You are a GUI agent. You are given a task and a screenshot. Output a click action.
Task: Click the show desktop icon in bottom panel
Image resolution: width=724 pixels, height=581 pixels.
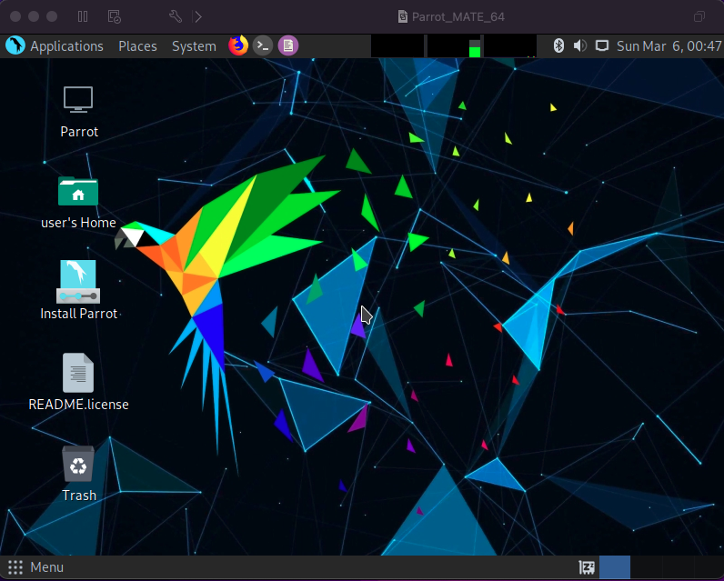(x=587, y=567)
